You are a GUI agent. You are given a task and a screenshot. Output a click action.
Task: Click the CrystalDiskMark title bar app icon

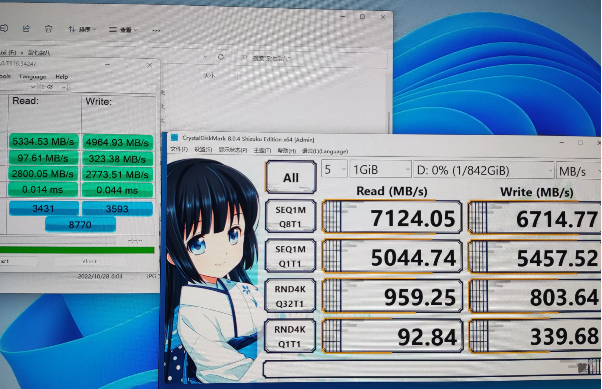(174, 137)
